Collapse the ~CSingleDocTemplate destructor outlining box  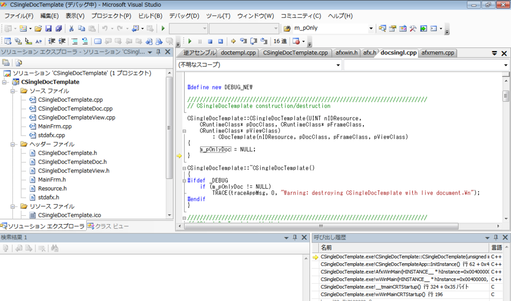[184, 168]
